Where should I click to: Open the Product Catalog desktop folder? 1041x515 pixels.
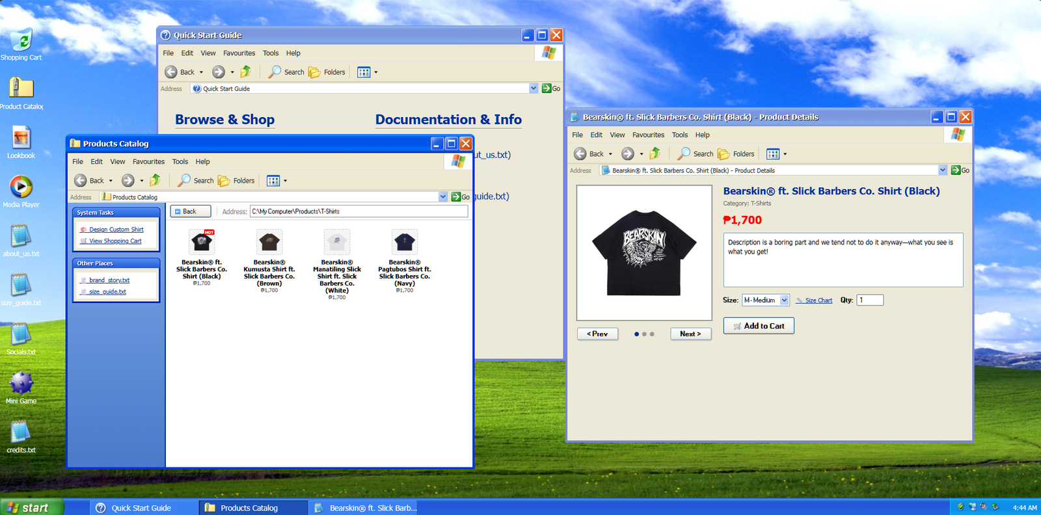coord(21,93)
